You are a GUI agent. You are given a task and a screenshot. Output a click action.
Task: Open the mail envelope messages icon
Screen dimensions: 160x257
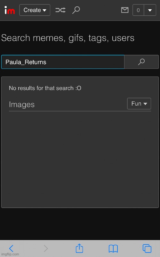point(125,10)
